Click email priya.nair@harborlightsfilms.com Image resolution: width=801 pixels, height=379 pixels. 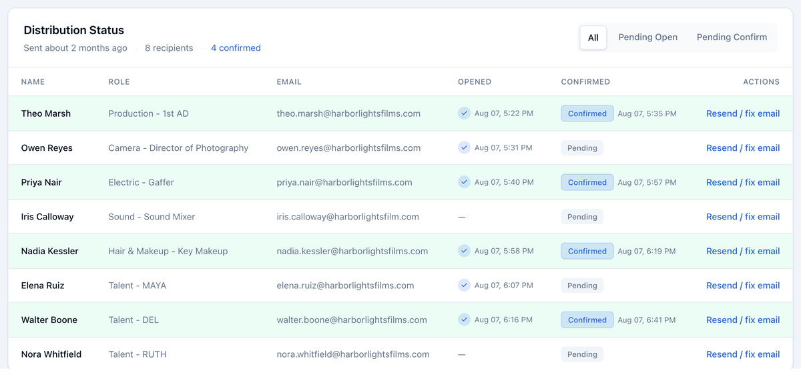pos(344,182)
